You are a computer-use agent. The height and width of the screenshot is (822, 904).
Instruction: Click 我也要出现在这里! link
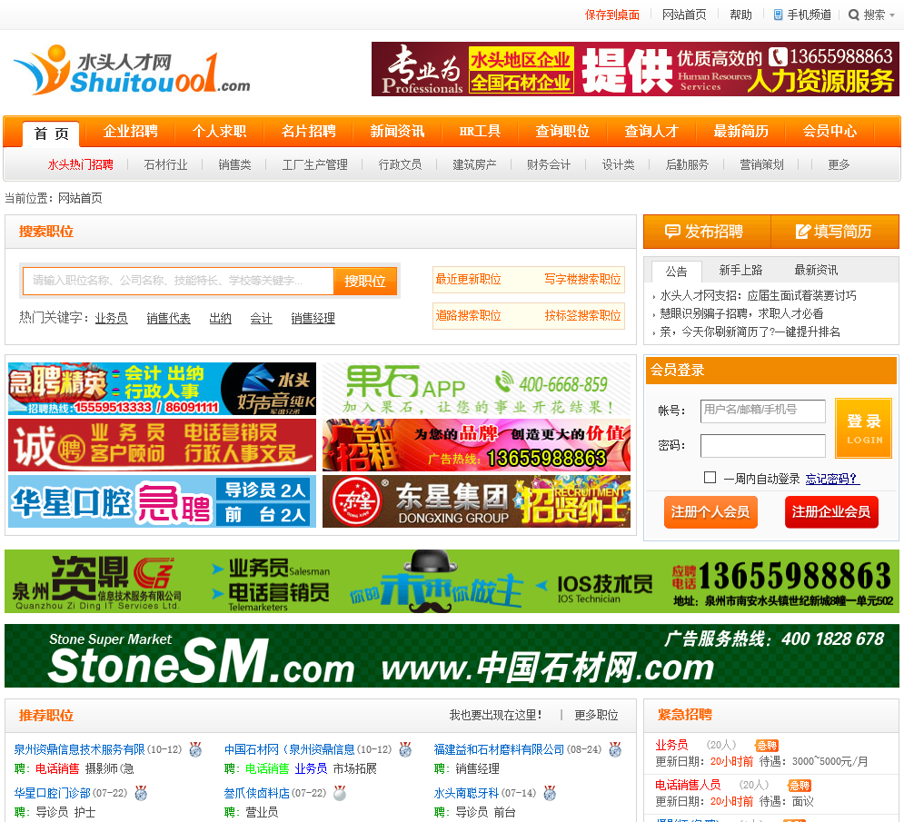(x=496, y=716)
